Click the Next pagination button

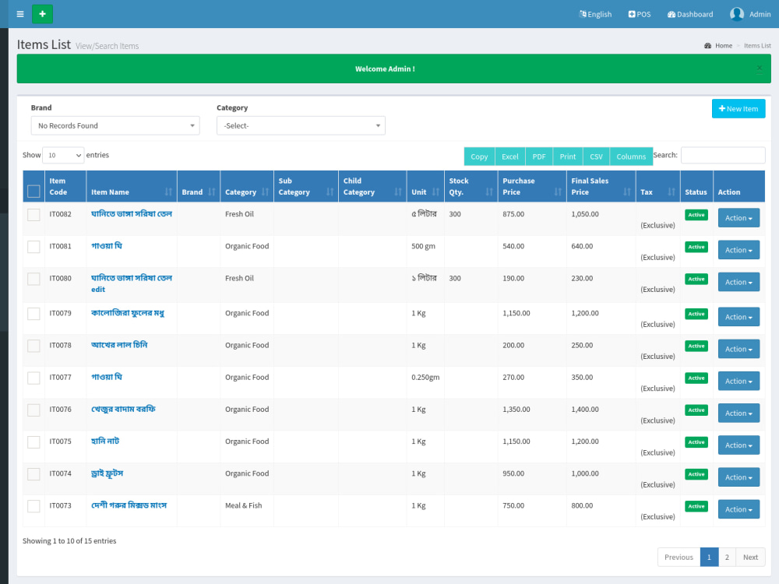click(750, 558)
